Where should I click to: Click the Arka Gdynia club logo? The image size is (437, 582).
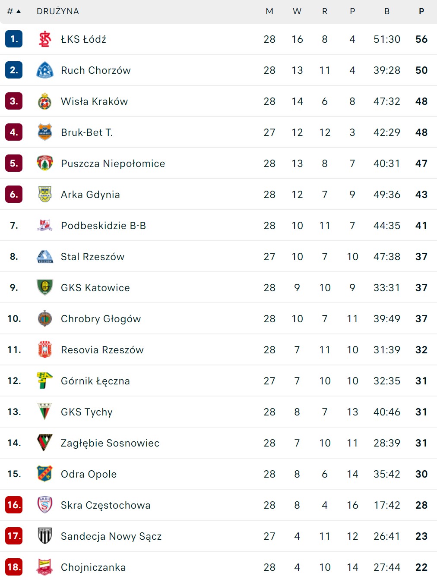pyautogui.click(x=45, y=195)
